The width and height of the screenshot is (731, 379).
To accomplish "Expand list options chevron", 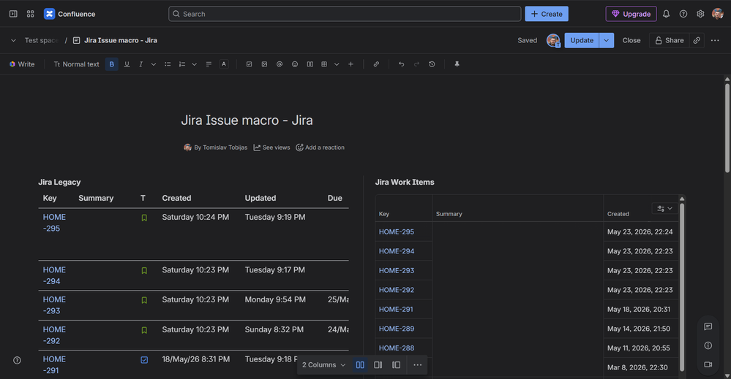I will [x=195, y=64].
